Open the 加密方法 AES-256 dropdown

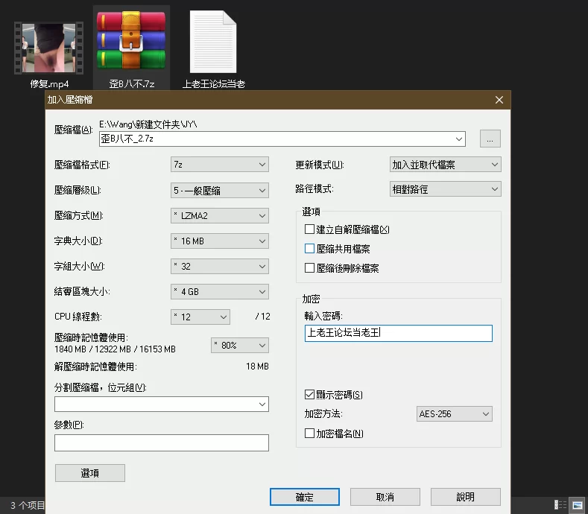coord(455,414)
